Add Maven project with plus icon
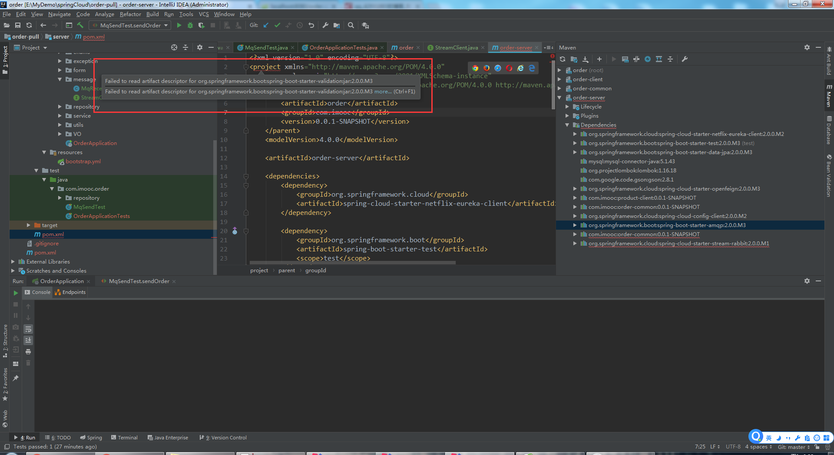The width and height of the screenshot is (834, 455). (x=599, y=59)
